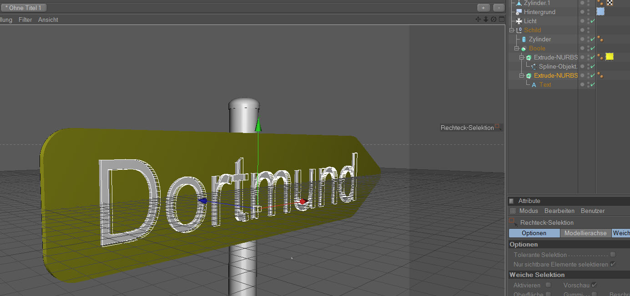Select the light blue material tag on Hintergrund
630x296 pixels.
pyautogui.click(x=600, y=12)
